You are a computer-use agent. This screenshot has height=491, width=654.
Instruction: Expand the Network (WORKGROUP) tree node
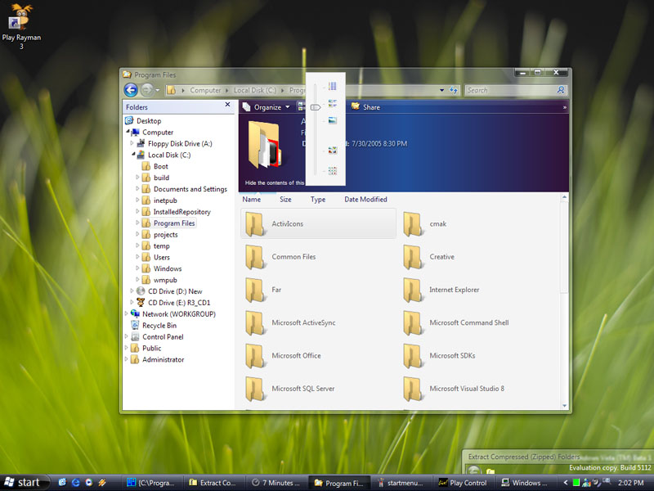pyautogui.click(x=127, y=313)
